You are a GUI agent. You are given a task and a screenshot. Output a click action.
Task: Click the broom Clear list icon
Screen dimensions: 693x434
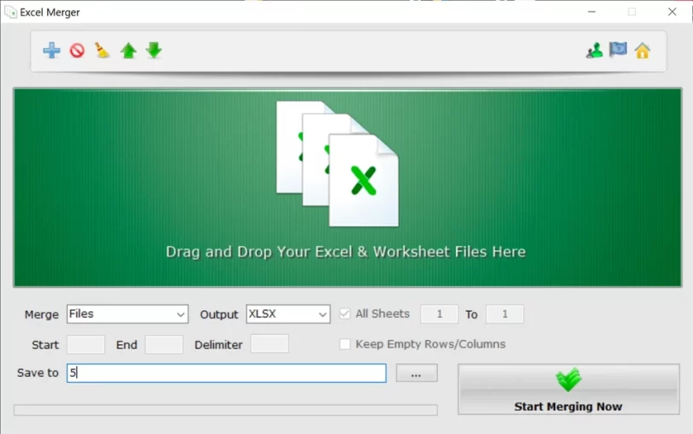tap(102, 50)
